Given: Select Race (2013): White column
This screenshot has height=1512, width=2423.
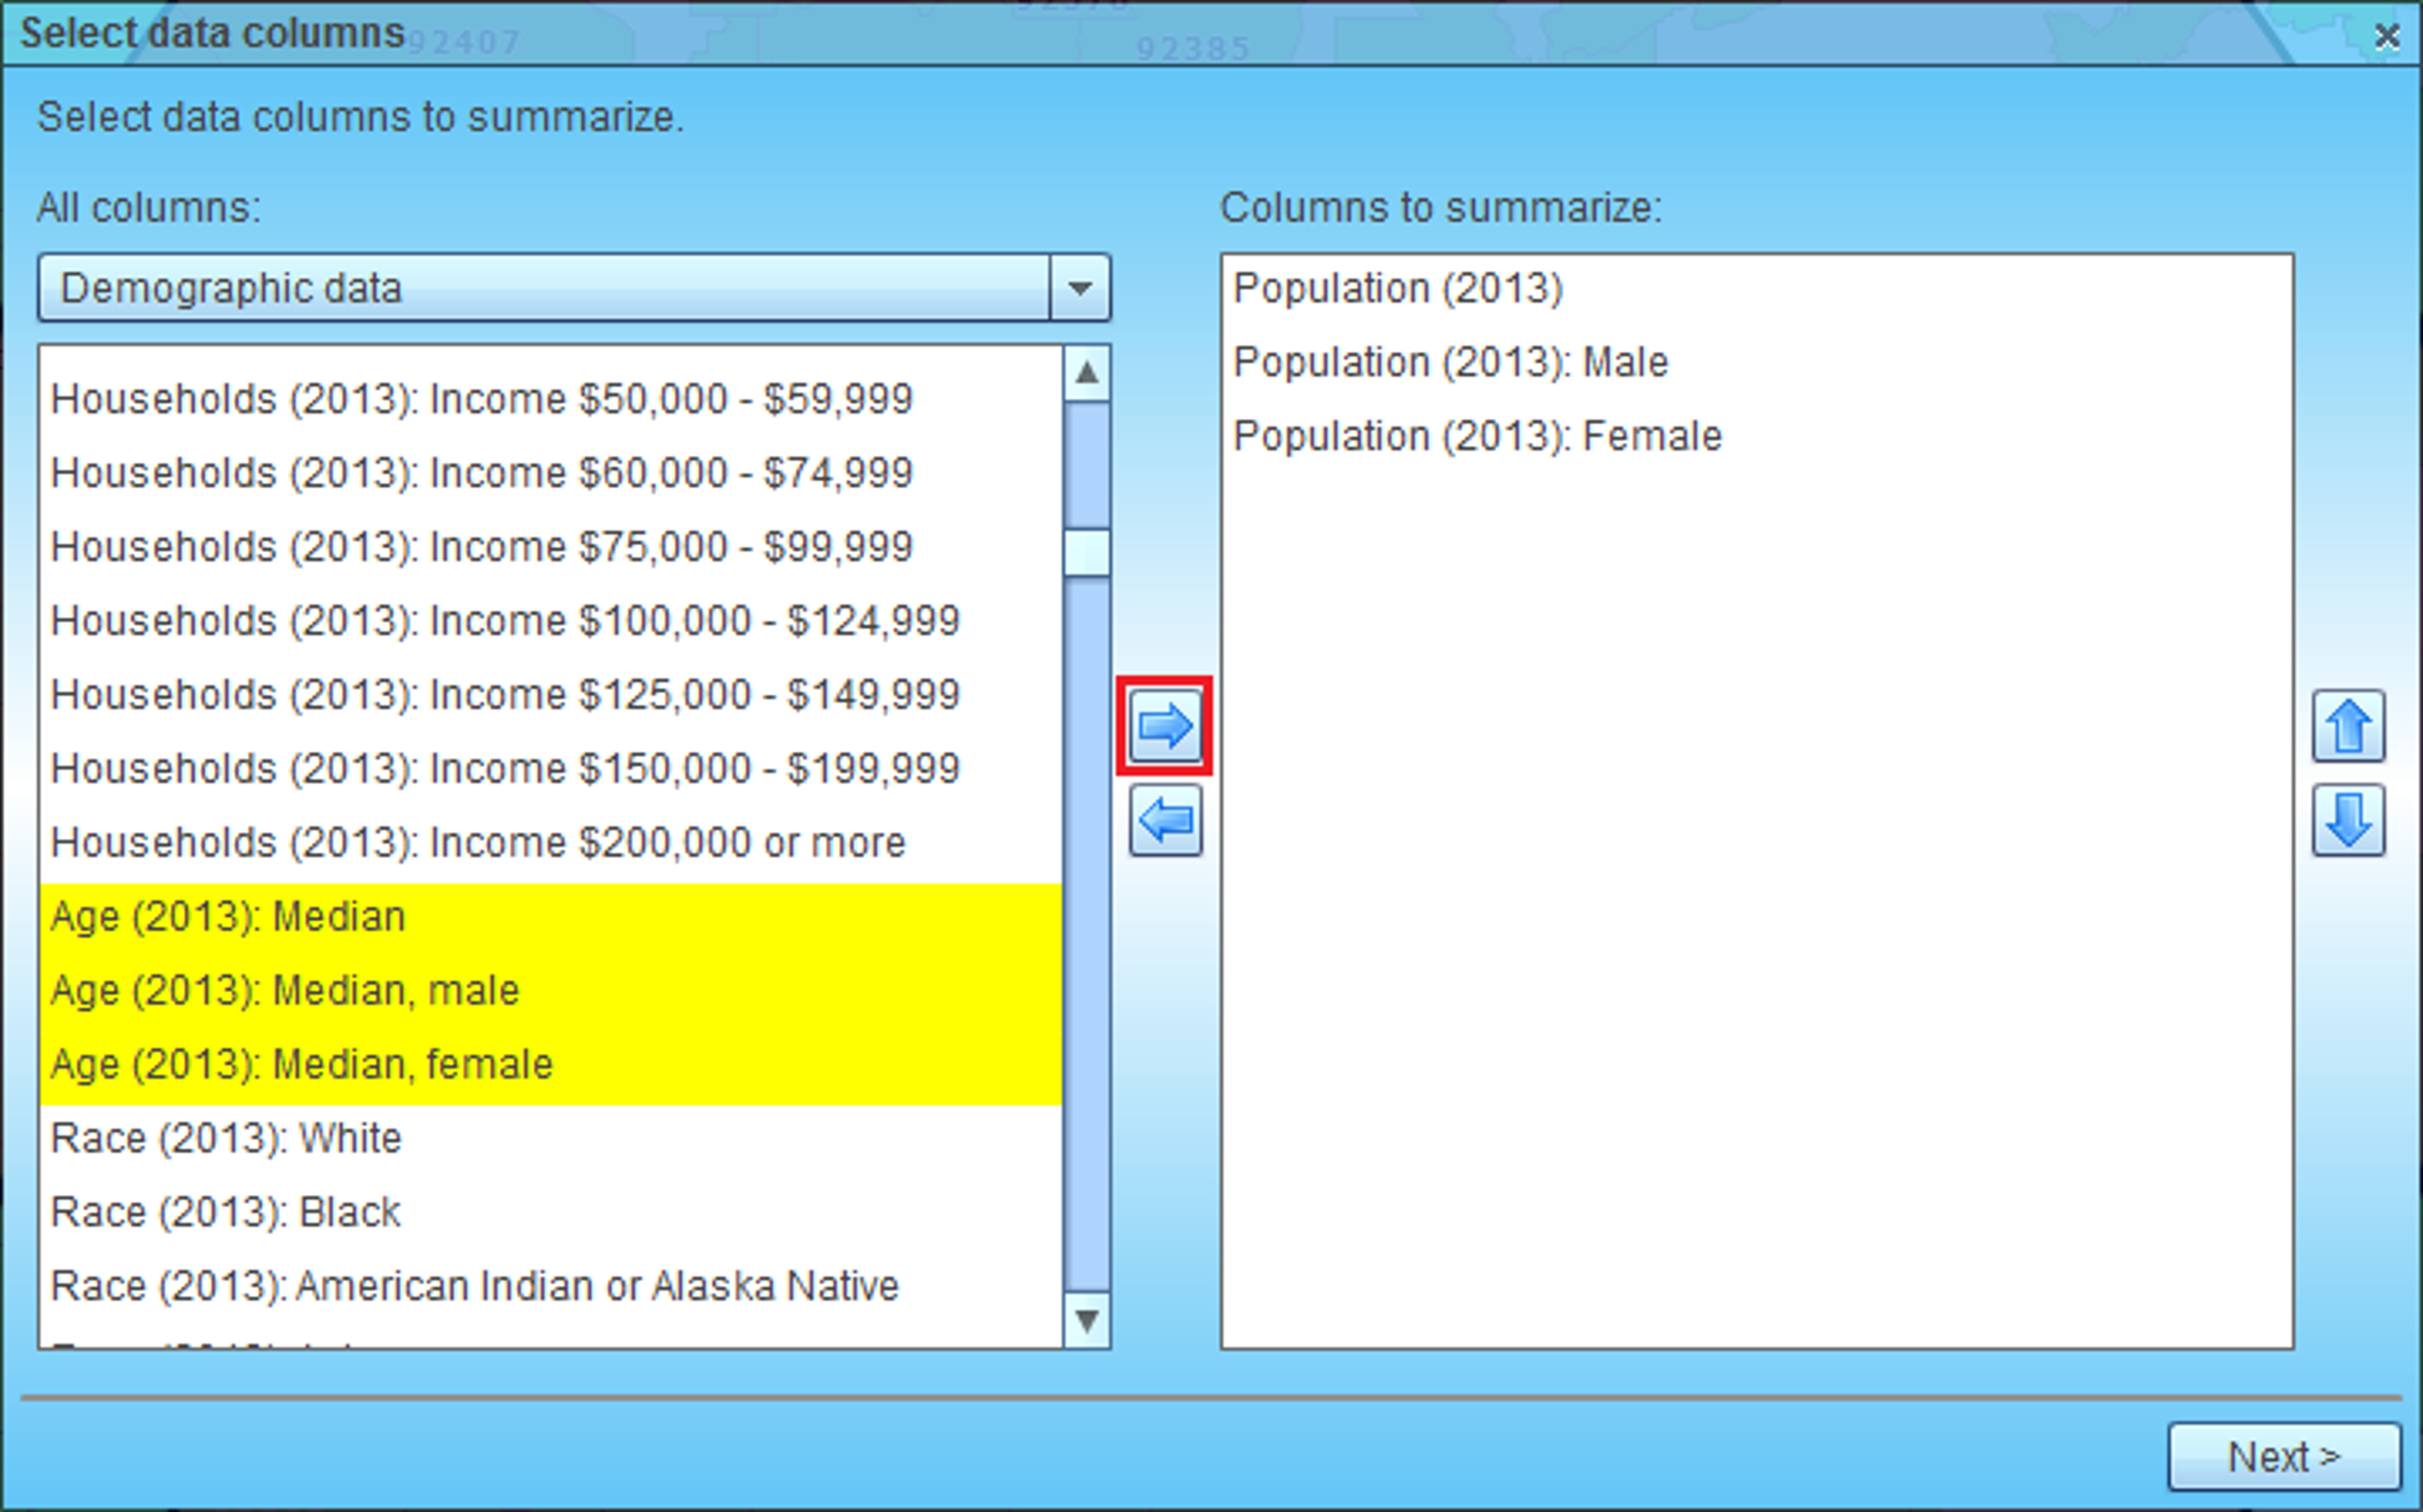Looking at the screenshot, I should tap(550, 1139).
